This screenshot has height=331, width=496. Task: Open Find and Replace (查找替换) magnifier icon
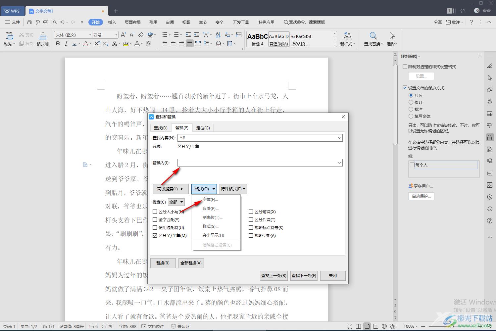point(373,36)
